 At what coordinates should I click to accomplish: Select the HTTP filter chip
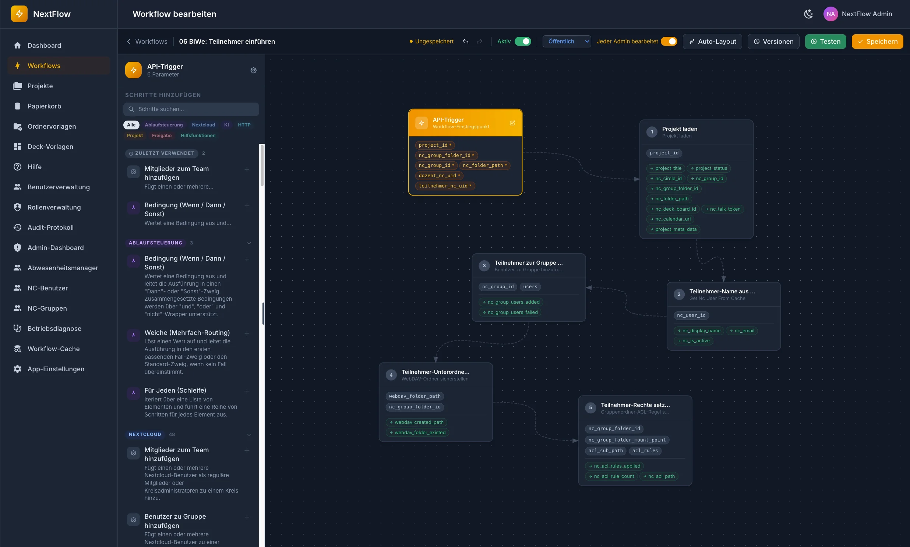pos(244,125)
